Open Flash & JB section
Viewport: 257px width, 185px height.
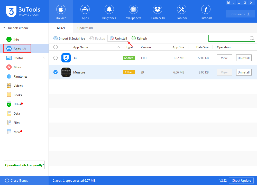(x=158, y=12)
